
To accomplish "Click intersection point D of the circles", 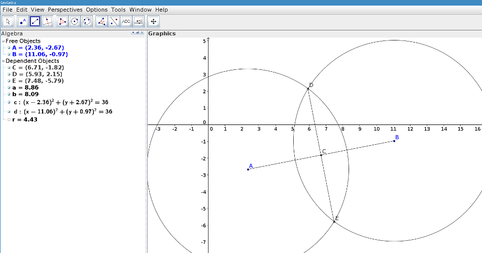I will coord(308,89).
